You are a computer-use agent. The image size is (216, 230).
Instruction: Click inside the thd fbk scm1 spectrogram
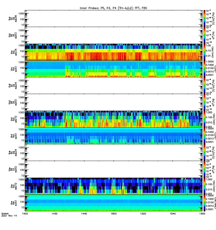click(113, 136)
